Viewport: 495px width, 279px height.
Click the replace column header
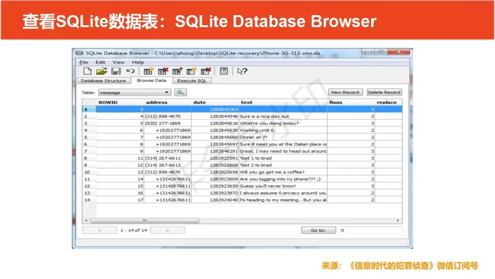(x=388, y=102)
